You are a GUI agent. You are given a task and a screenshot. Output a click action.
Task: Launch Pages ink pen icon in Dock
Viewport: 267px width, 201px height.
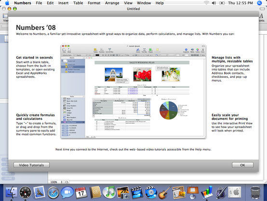click(x=221, y=192)
